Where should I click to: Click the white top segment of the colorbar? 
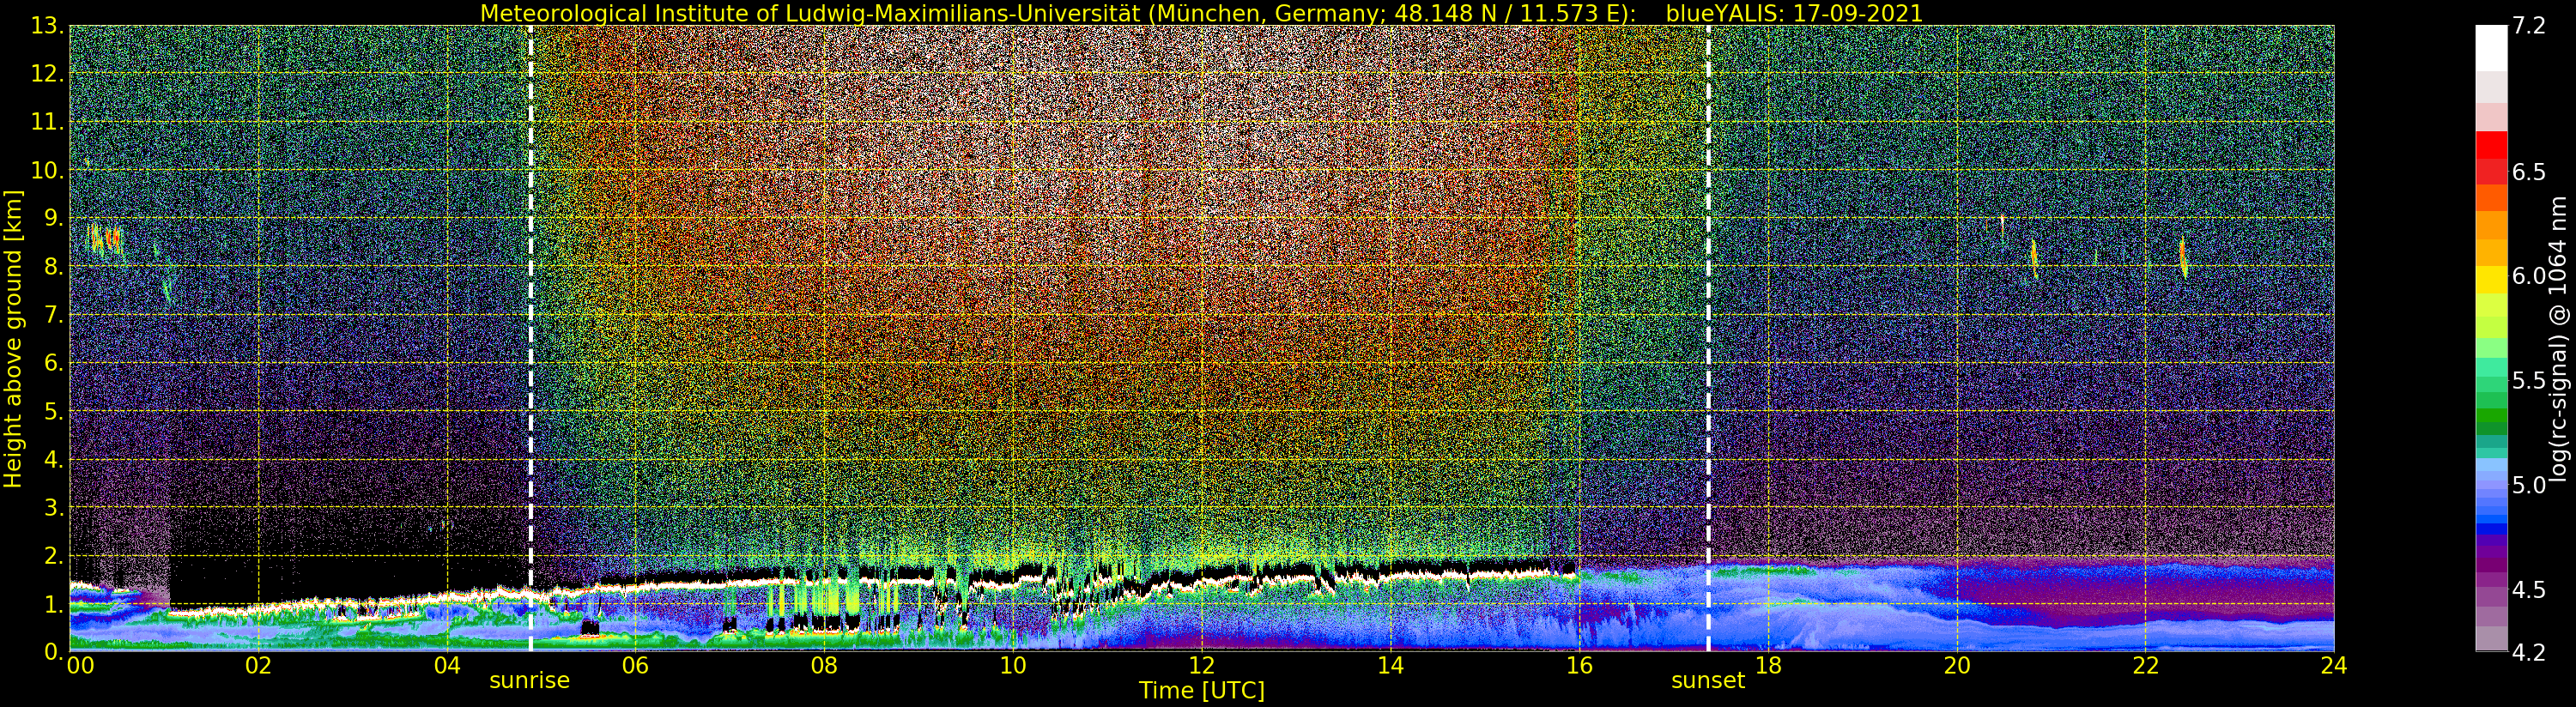click(2491, 48)
